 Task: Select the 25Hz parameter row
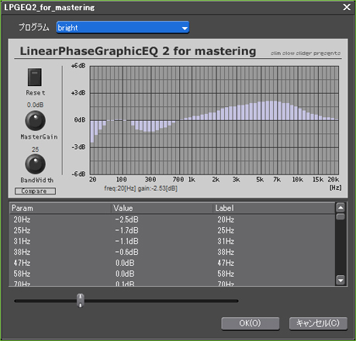pos(172,230)
